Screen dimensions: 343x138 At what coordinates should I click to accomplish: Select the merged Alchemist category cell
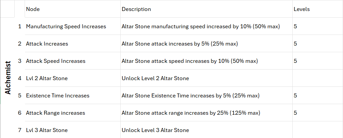(7, 78)
